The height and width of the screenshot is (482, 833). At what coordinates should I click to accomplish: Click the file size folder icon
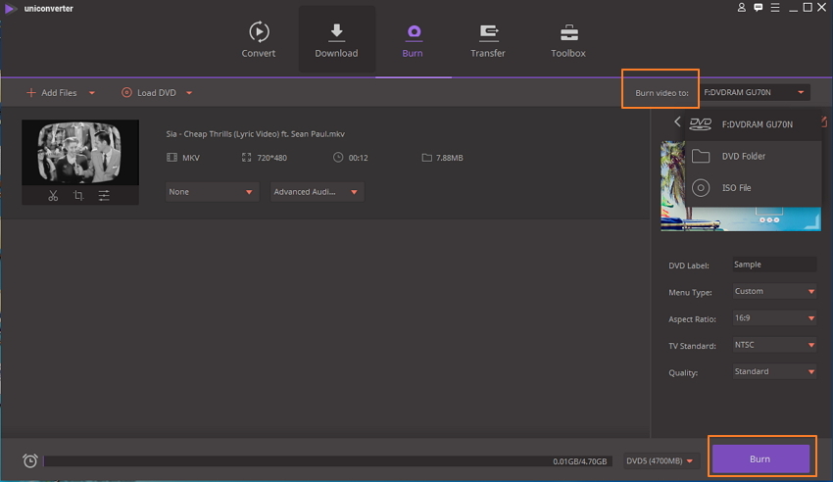tap(426, 157)
